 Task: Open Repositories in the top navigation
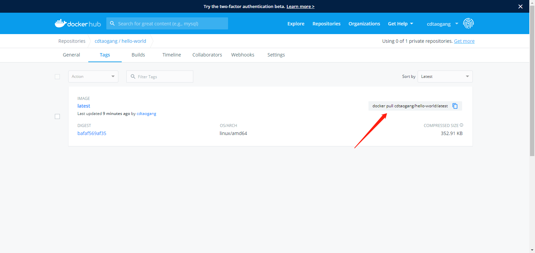point(326,24)
